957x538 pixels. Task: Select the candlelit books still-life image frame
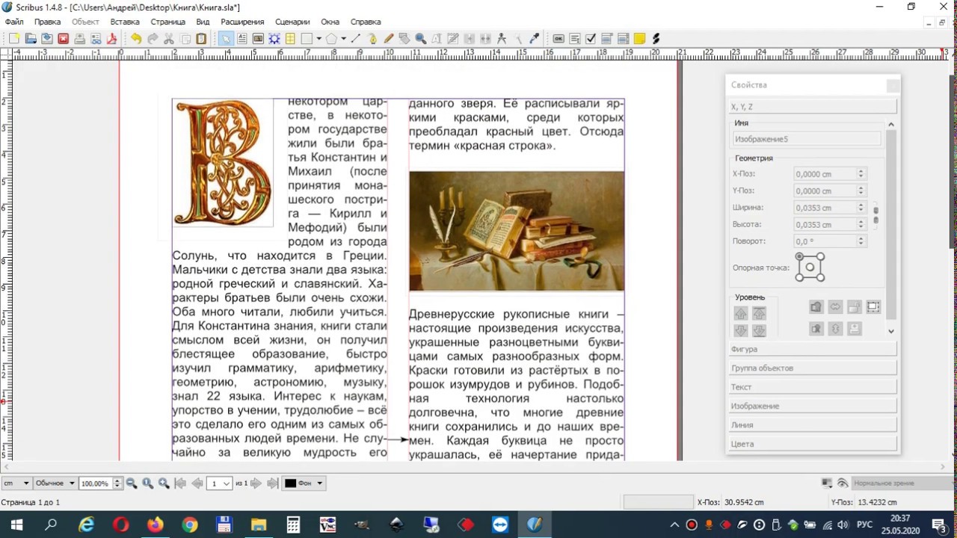click(x=517, y=231)
